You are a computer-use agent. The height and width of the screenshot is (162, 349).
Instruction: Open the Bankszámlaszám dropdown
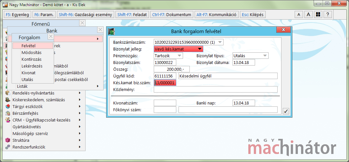tap(220, 42)
